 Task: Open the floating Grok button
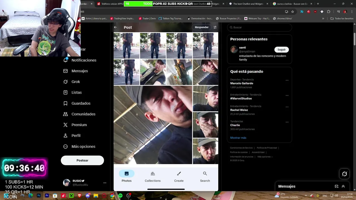345,174
